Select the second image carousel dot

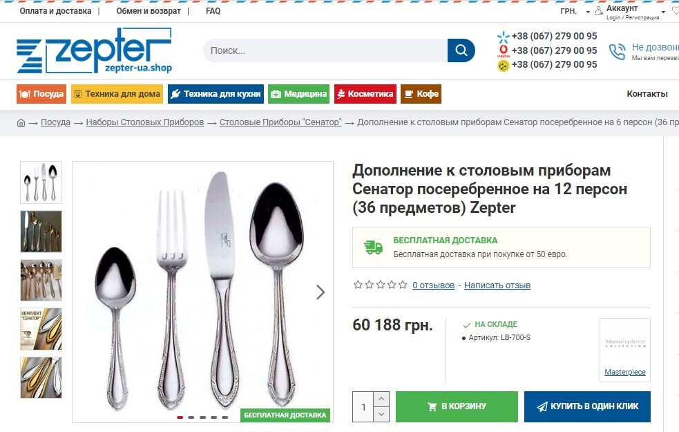click(x=191, y=417)
